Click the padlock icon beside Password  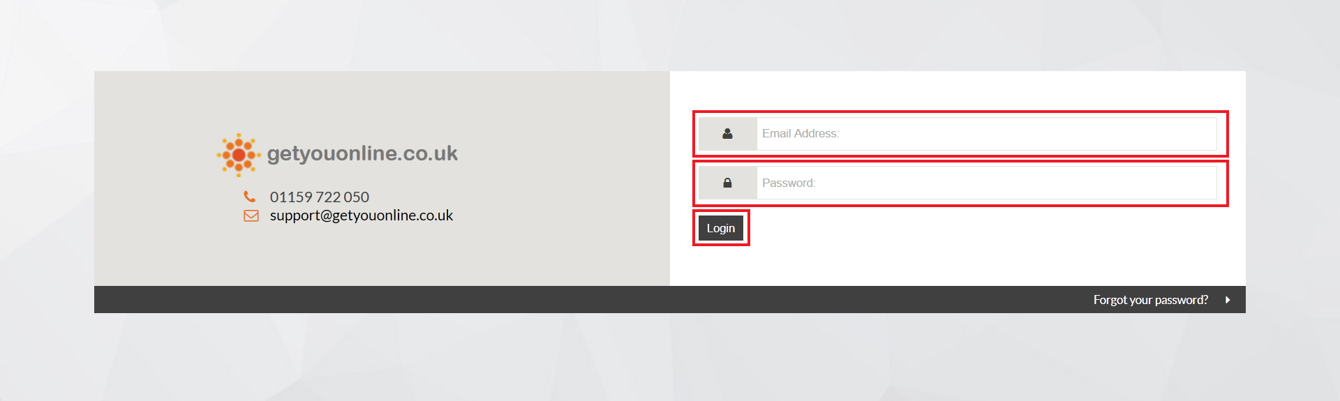727,183
